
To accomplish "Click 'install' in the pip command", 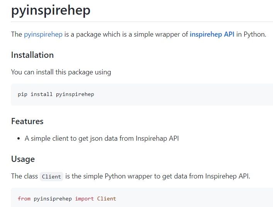I will (x=41, y=94).
